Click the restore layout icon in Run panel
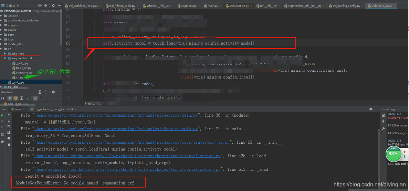 (2, 134)
